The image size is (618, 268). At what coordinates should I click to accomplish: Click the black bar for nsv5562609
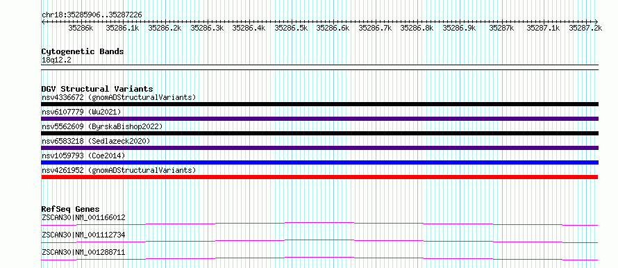click(319, 133)
